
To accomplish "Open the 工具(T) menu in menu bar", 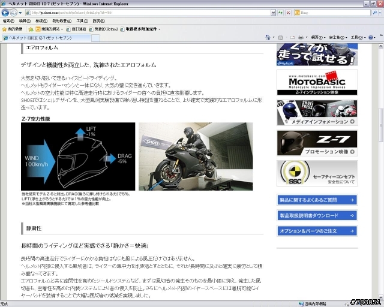I will tap(82, 21).
